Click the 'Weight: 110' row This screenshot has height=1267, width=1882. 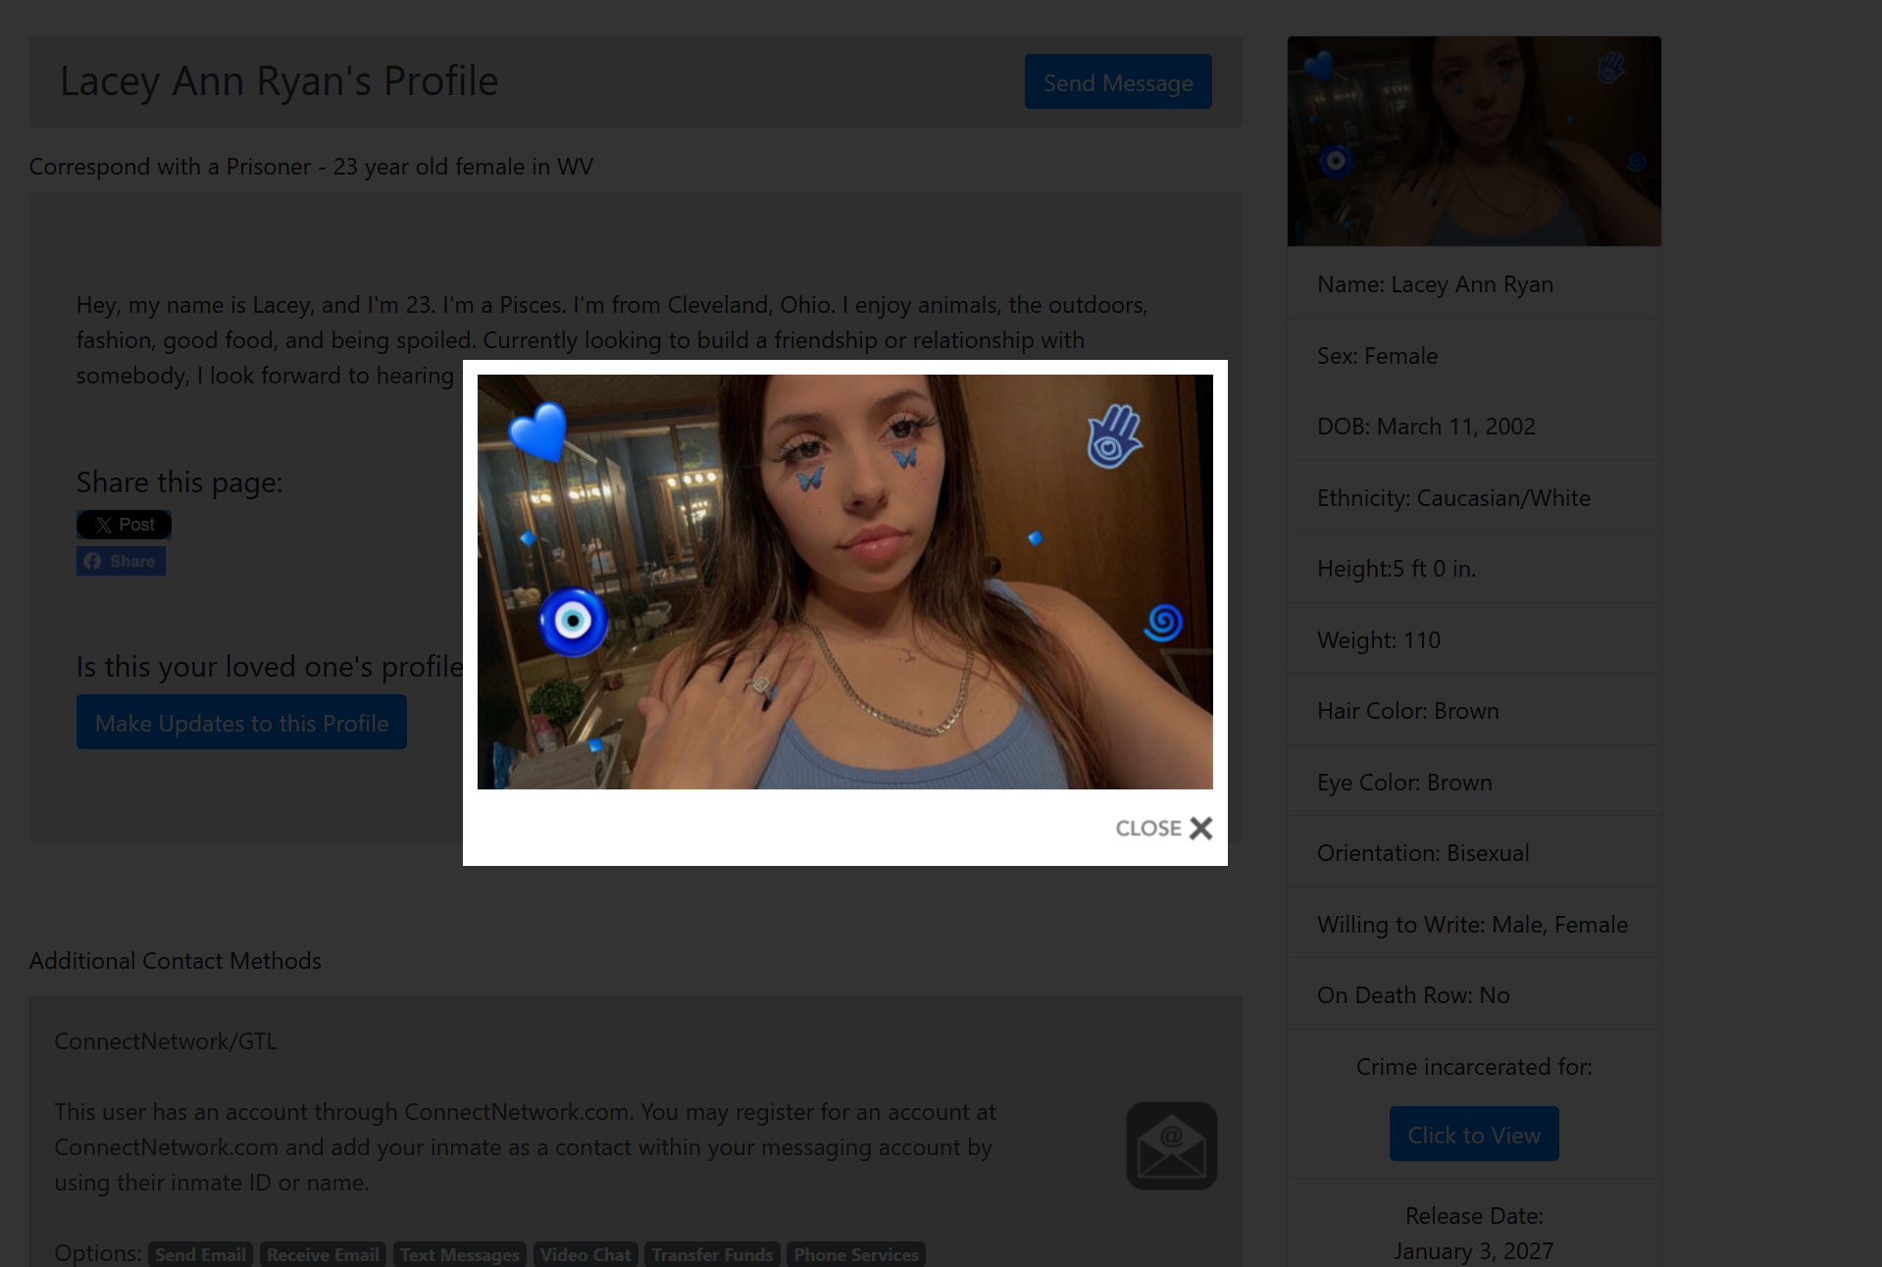coord(1474,639)
